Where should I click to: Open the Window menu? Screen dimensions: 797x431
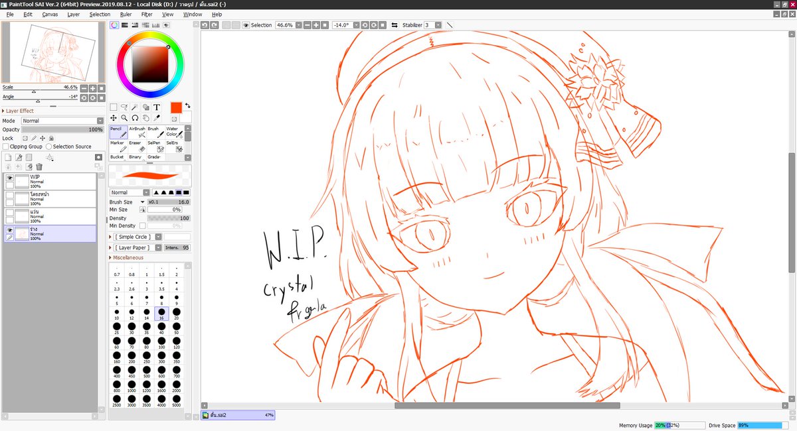[x=193, y=14]
